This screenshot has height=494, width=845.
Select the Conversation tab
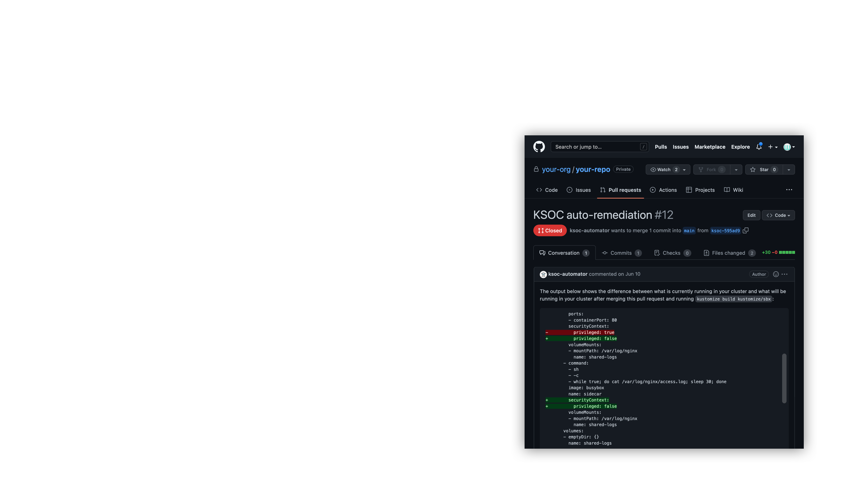(564, 253)
